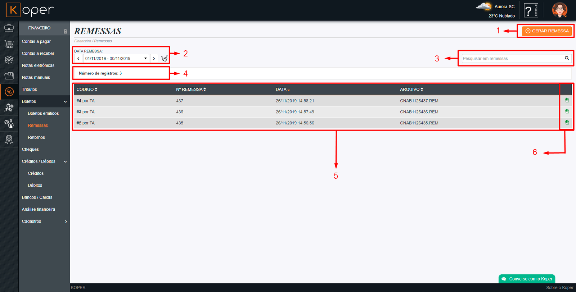This screenshot has width=576, height=292.
Task: Open the shopping cart module
Action: (9, 44)
